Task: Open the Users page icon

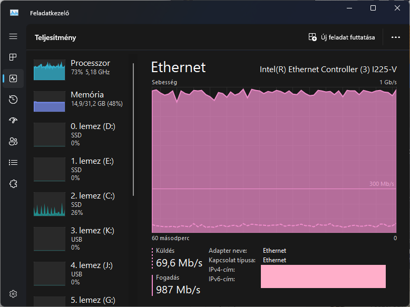Action: [13, 141]
